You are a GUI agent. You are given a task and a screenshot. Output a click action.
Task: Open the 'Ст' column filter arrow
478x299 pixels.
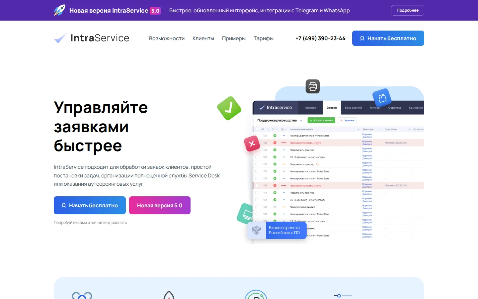277,129
